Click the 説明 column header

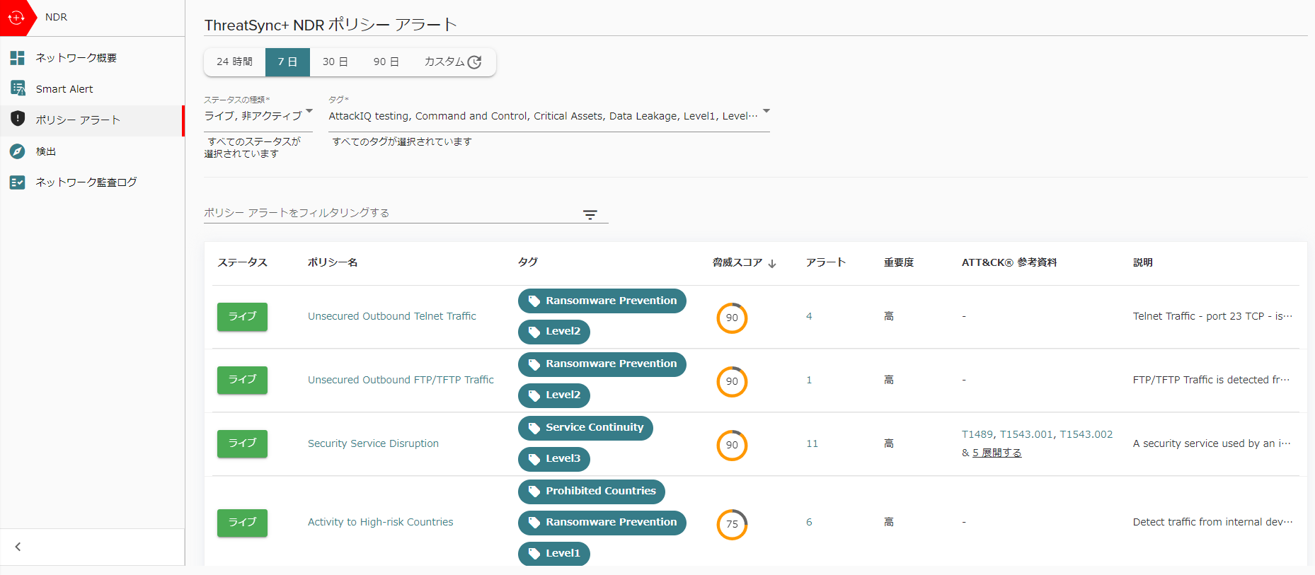pos(1143,262)
